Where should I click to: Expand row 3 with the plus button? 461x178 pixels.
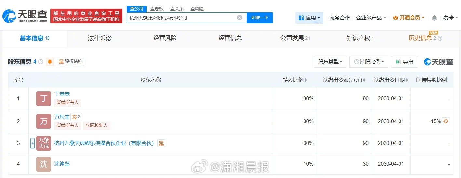tap(32, 143)
